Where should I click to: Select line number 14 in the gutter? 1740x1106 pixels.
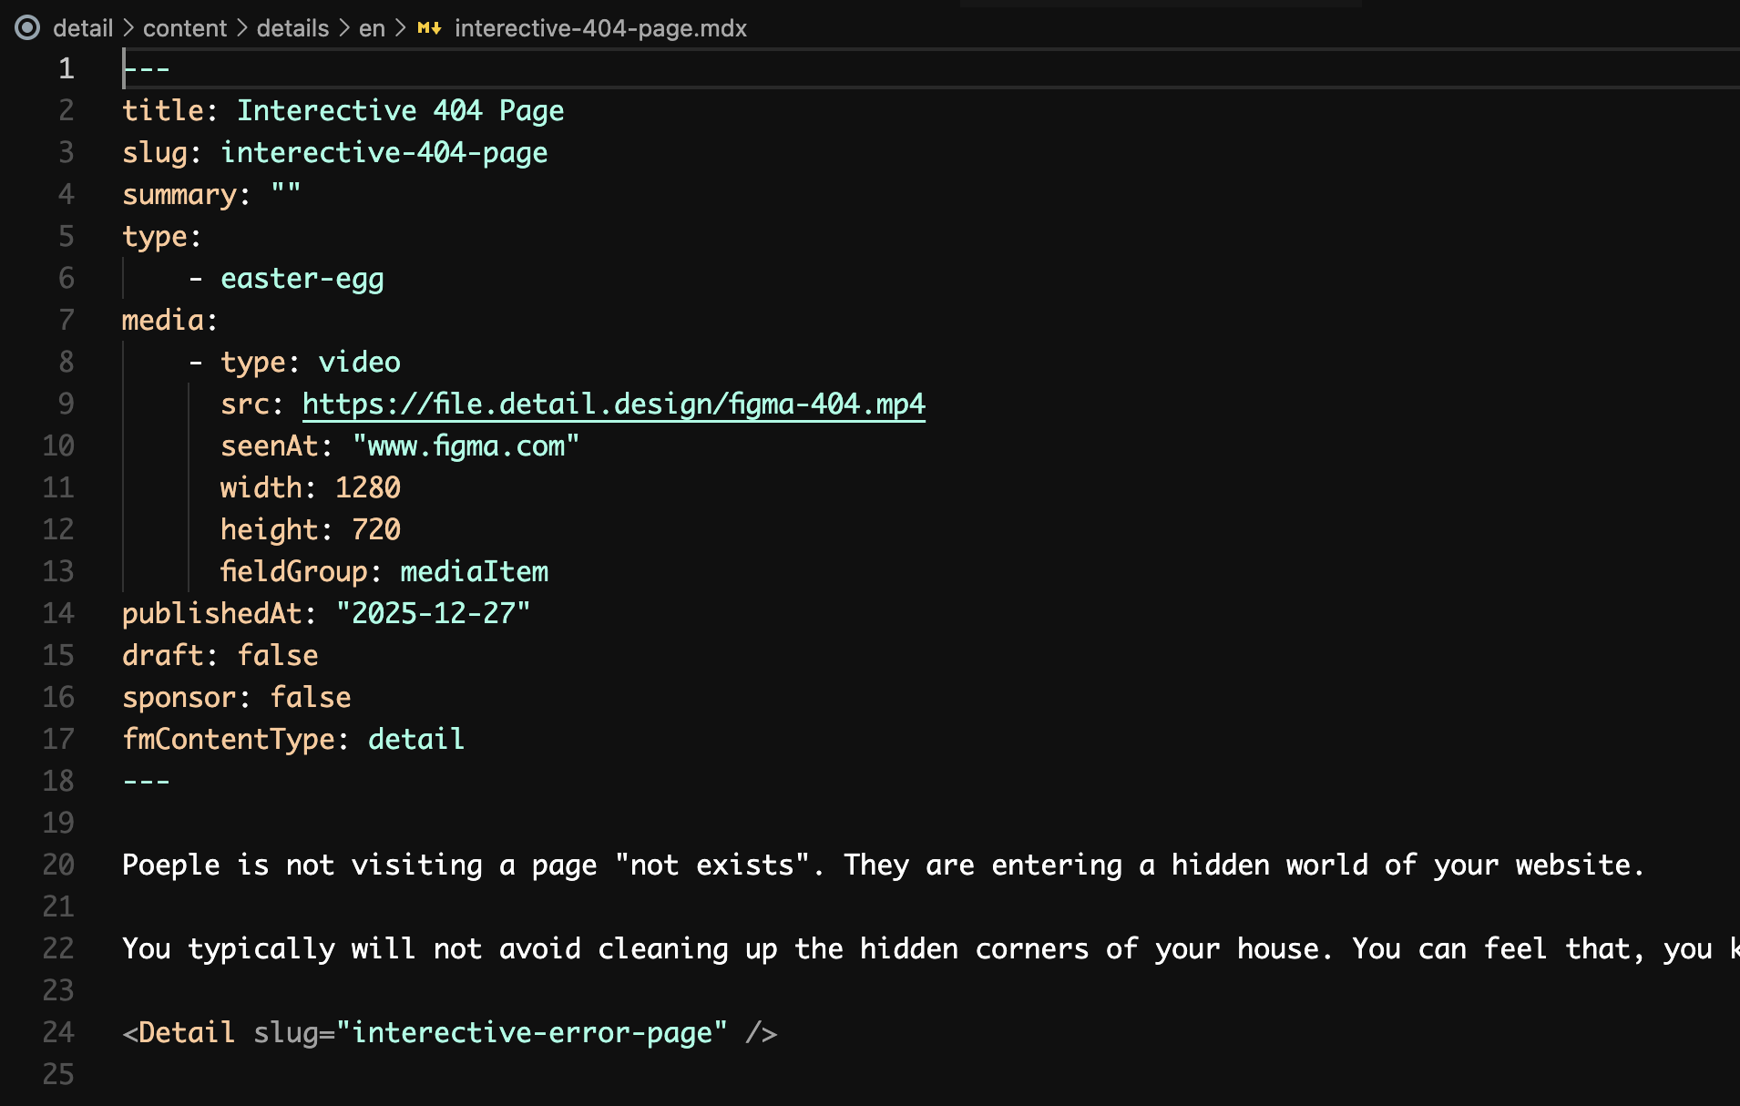point(58,613)
